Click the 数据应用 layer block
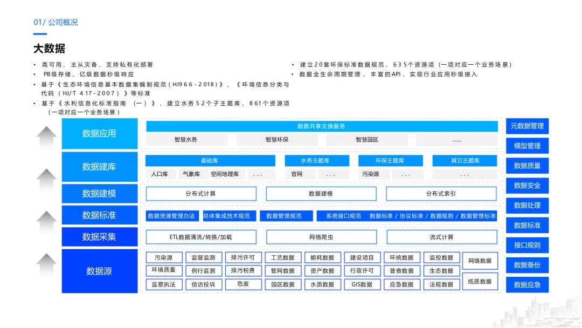The image size is (582, 328). pyautogui.click(x=100, y=133)
